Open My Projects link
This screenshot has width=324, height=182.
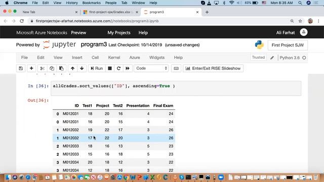tap(119, 32)
